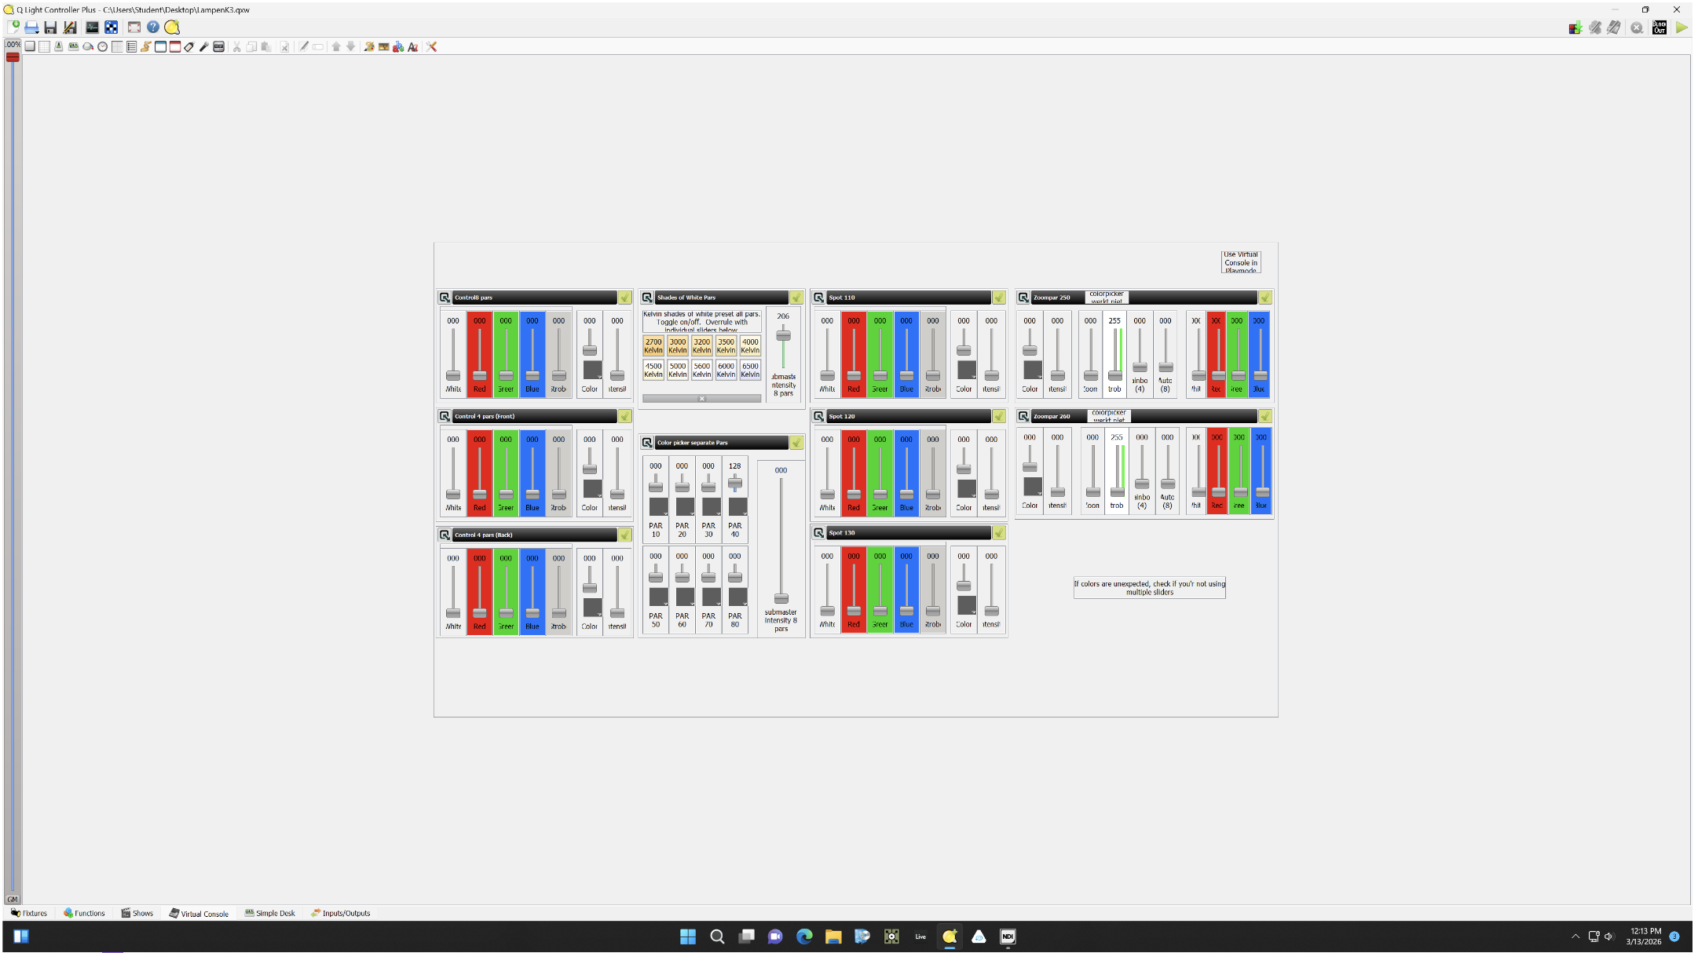Open the DMX monitor from the toolbar
This screenshot has height=953, width=1698.
[x=93, y=26]
